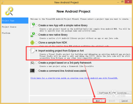Click the new App with native library icon
Screen dimensions: 133x104
(x=32, y=25)
